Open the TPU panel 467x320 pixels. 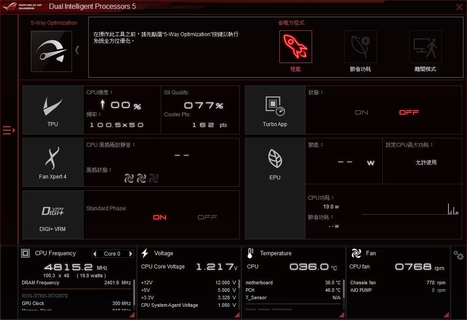click(x=53, y=110)
